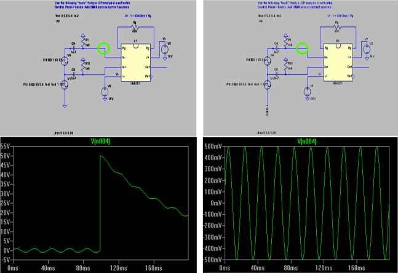This screenshot has height=273, width=398.
Task: Click the Ref pin flag in the right schematic
Action: (354, 77)
